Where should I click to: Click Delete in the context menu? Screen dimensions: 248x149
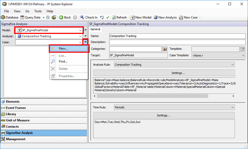click(69, 69)
